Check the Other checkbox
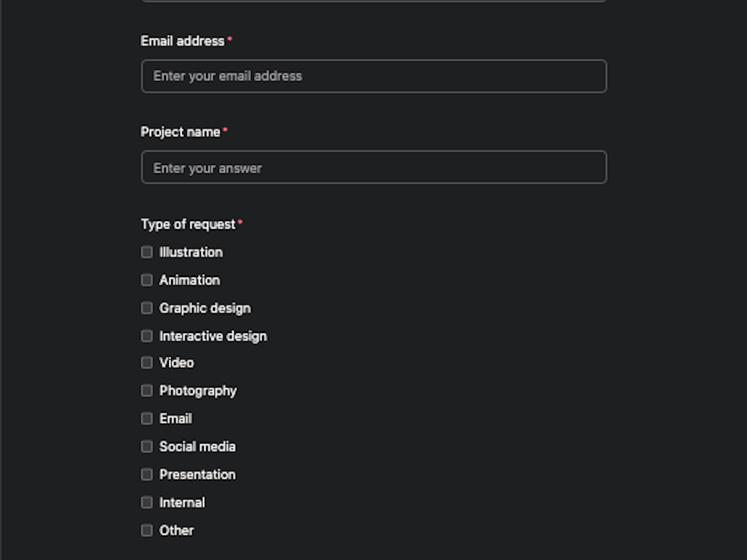This screenshot has height=560, width=747. 146,530
